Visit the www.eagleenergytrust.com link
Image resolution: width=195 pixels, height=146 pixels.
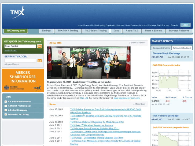127,98
